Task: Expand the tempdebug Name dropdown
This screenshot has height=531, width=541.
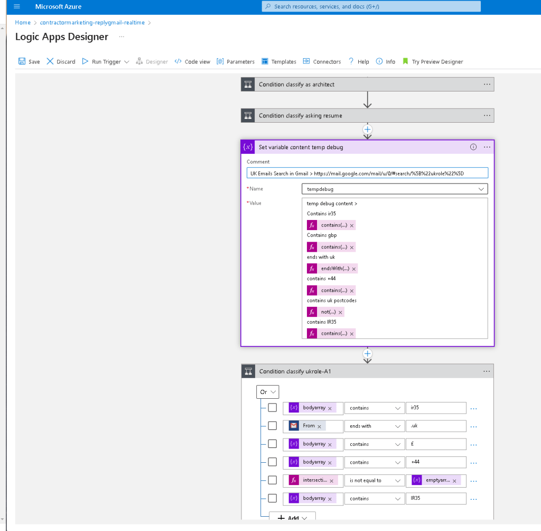Action: point(481,189)
